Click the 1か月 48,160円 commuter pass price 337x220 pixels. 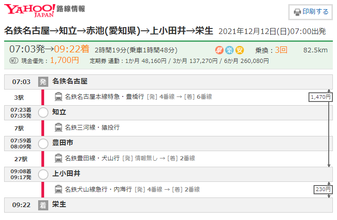146,61
